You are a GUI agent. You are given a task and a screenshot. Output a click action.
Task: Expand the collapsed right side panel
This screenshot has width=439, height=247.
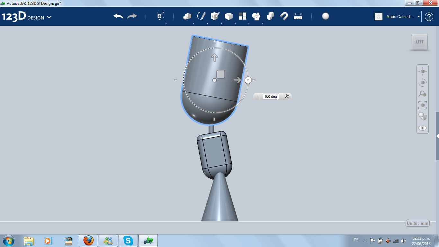click(437, 136)
